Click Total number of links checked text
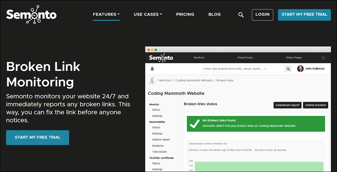The height and width of the screenshot is (172, 337). (208, 144)
